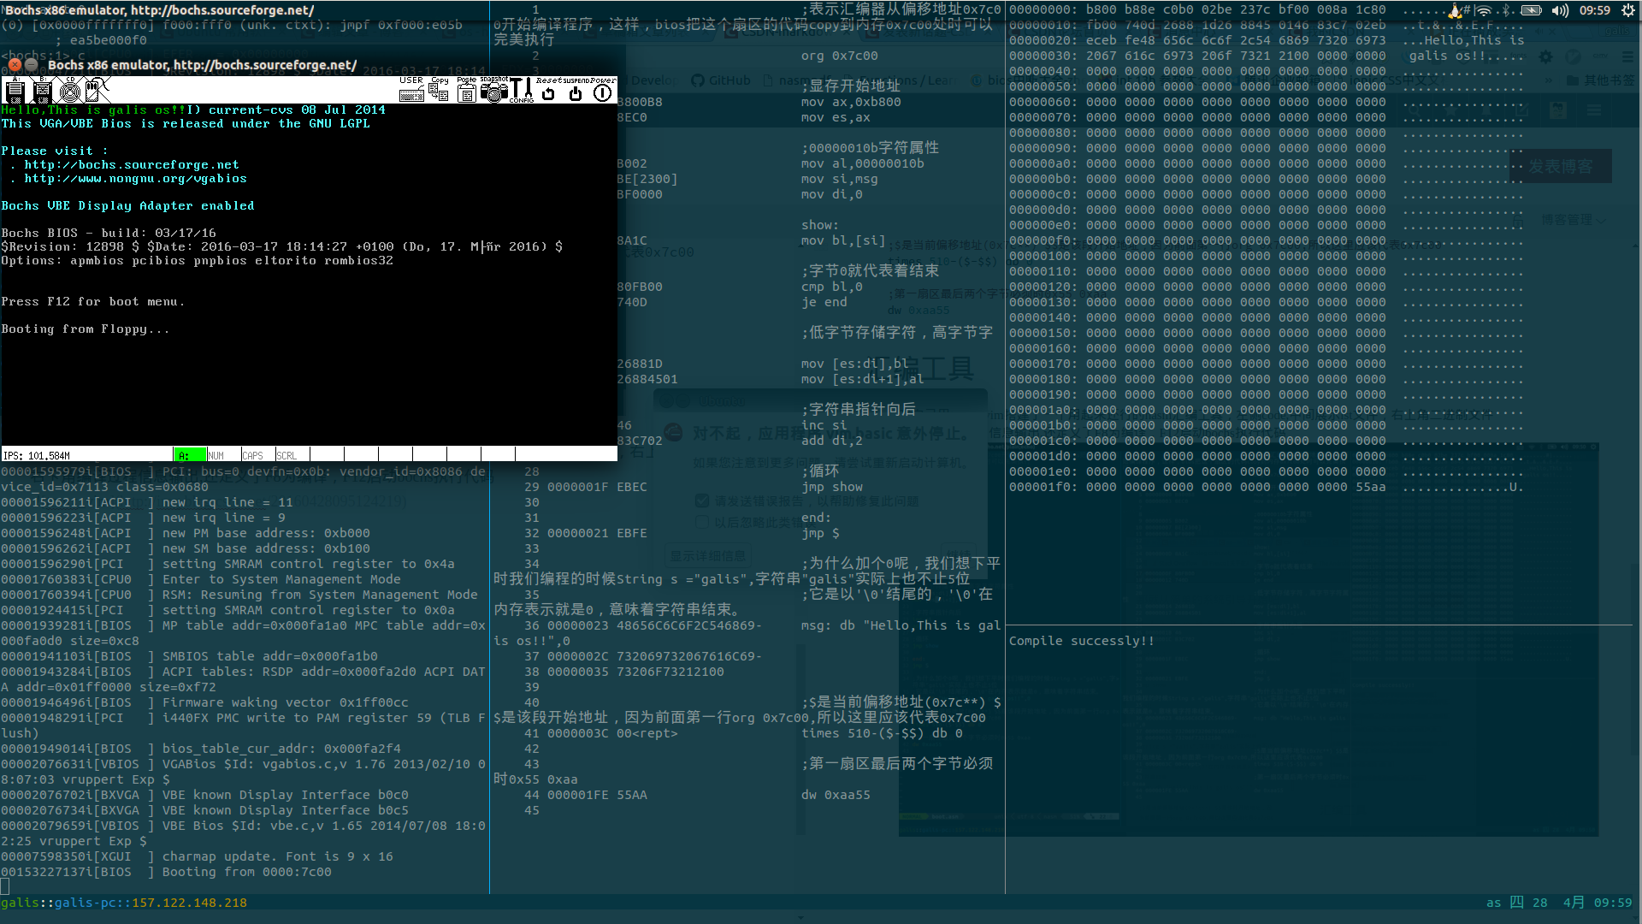Toggle mouse capture icon in the Bochs toolbar
Screen dimensions: 1642x924
(97, 90)
